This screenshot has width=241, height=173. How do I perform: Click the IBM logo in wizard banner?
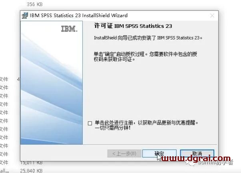(69, 29)
